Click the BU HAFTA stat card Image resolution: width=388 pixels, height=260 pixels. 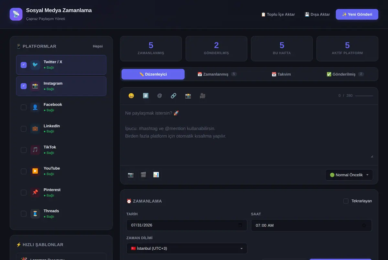click(x=282, y=49)
